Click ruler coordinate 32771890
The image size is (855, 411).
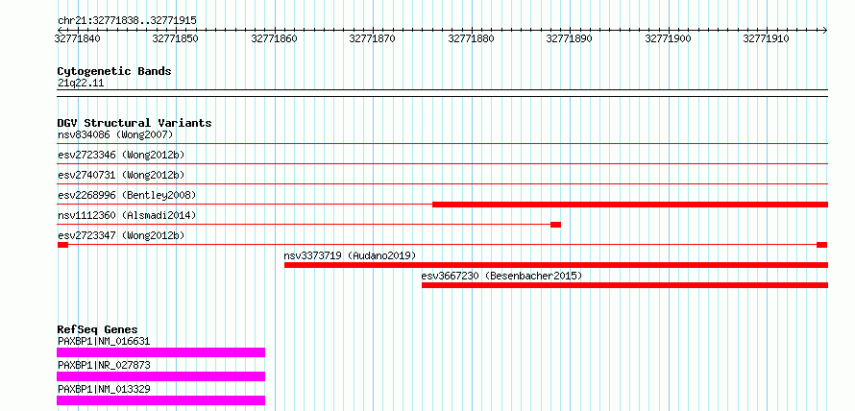(x=570, y=39)
